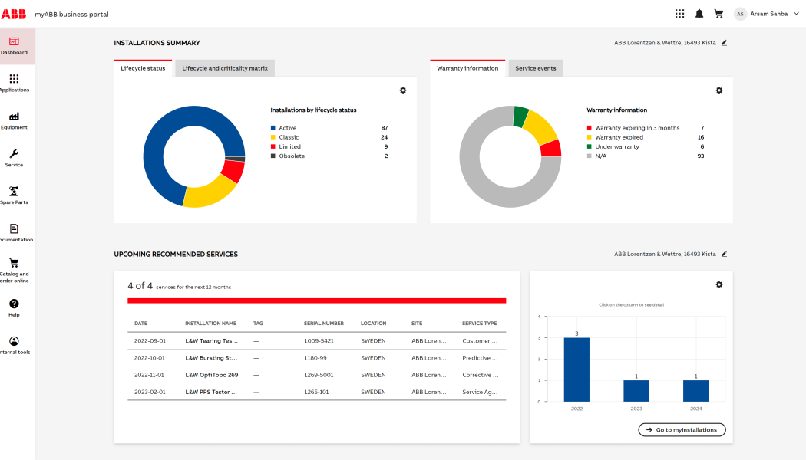The width and height of the screenshot is (806, 460).
Task: Sort by SERVICE TYPE column header
Action: 480,324
